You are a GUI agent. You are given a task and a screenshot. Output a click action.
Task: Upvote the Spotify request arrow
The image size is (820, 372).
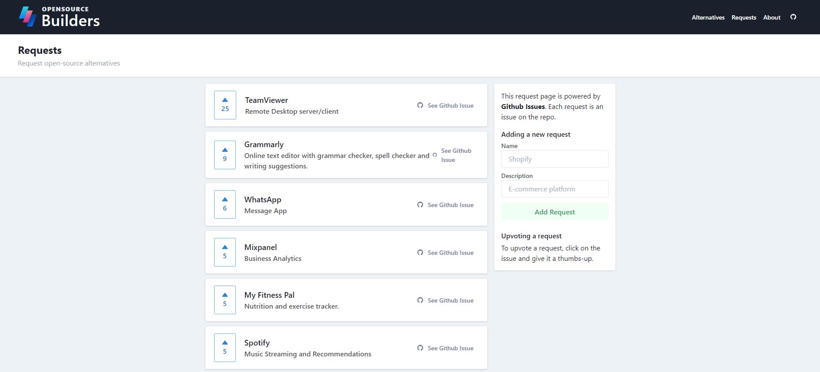(x=225, y=342)
